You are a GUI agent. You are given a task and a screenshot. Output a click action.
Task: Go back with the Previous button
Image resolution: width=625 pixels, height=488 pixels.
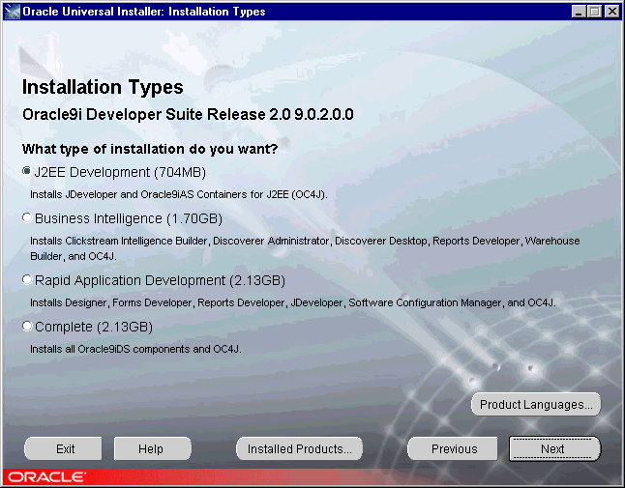pyautogui.click(x=453, y=448)
